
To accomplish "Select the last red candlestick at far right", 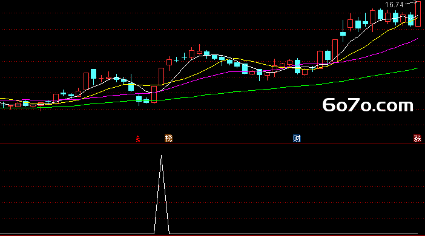I will [x=418, y=14].
